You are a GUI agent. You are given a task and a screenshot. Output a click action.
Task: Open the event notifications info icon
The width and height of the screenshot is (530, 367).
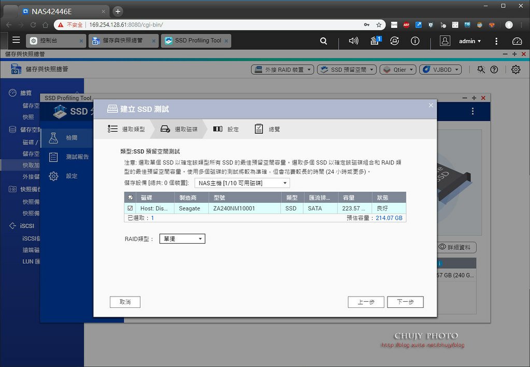[x=415, y=41]
